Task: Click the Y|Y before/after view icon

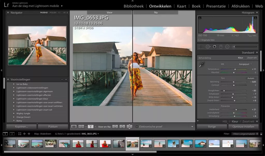Action: tap(90, 127)
